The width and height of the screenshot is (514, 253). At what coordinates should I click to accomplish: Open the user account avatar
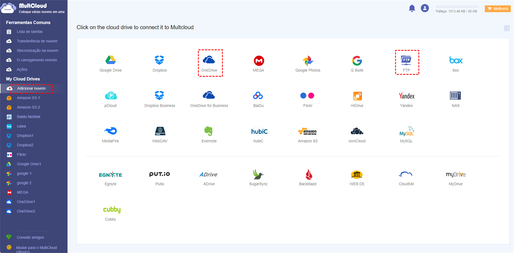point(424,8)
